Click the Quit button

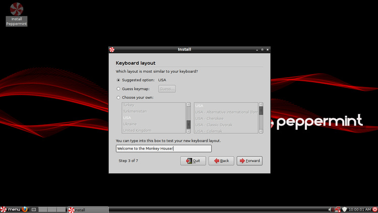pyautogui.click(x=193, y=161)
